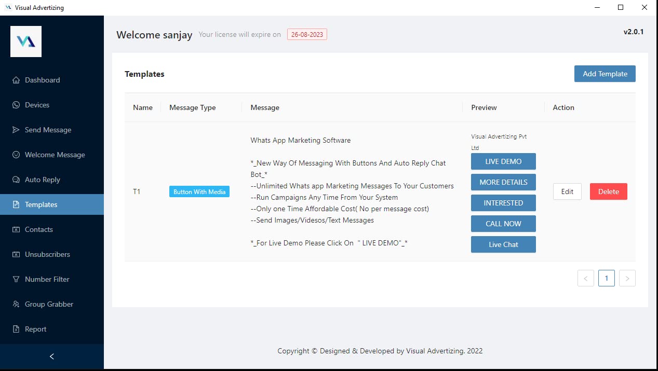The image size is (658, 371).
Task: Click the LIVE DEMO preview button
Action: point(503,161)
